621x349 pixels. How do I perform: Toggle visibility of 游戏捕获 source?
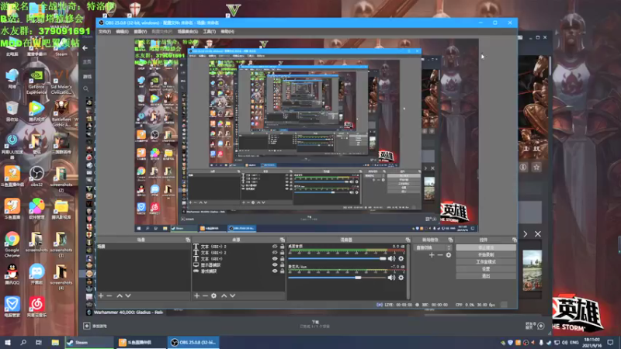coord(275,271)
